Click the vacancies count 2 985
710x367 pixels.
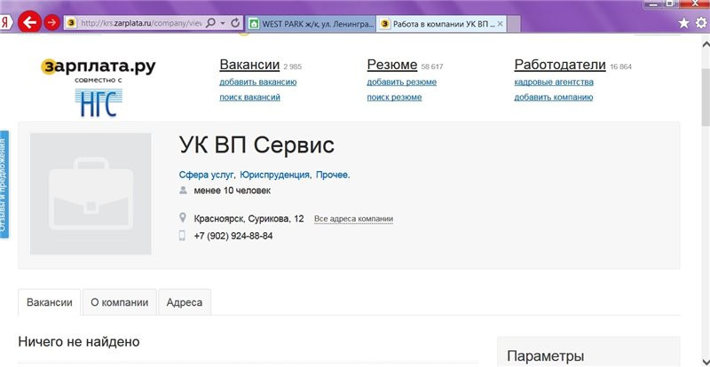pos(293,67)
